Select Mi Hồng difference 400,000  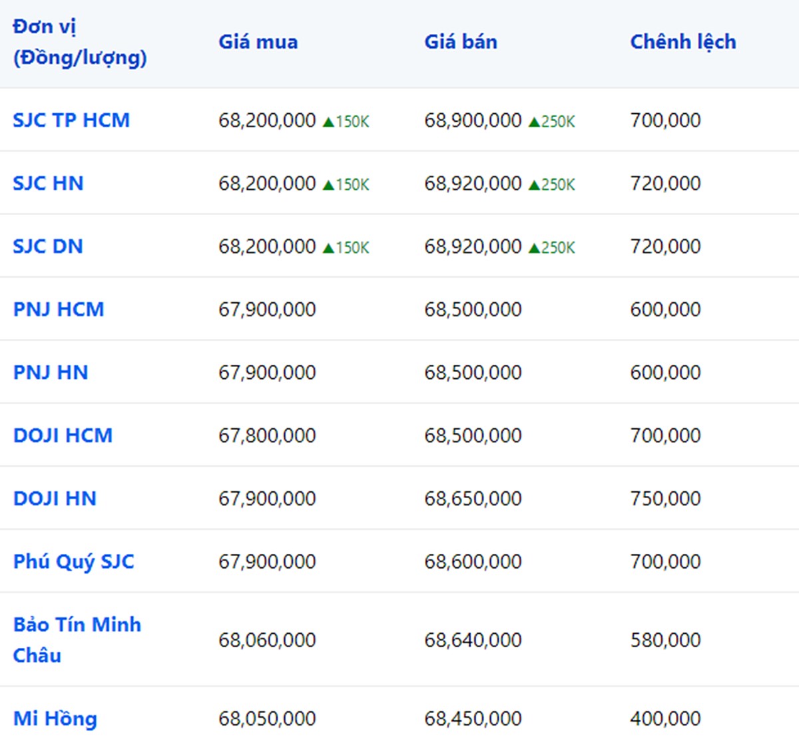665,719
